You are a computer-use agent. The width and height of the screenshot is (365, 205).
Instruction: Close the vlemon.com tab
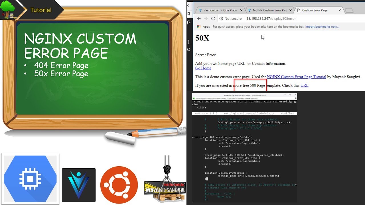point(241,10)
